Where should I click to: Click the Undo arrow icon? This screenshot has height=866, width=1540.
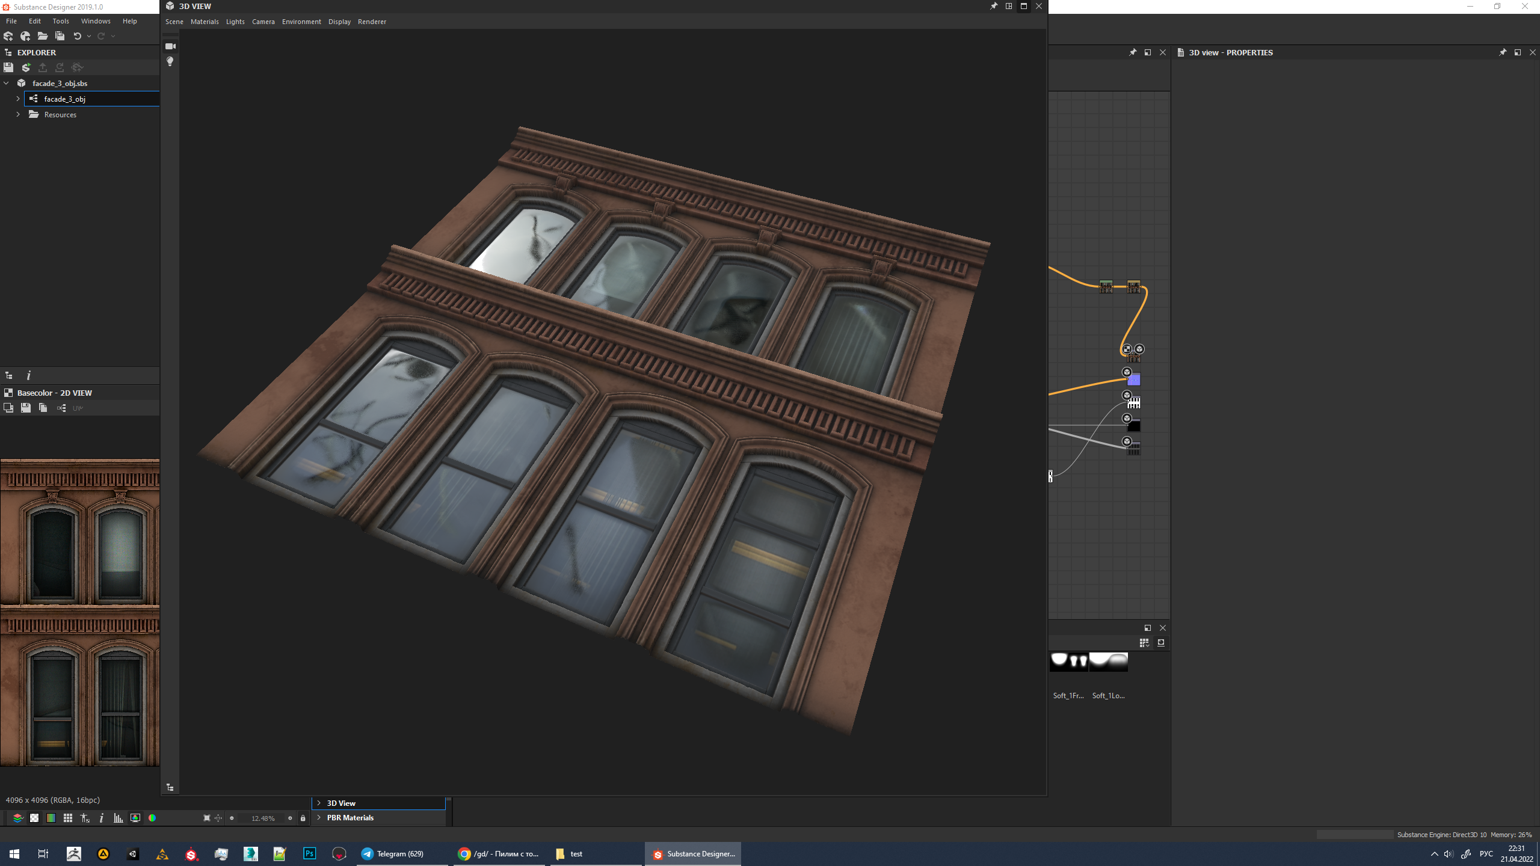tap(77, 36)
